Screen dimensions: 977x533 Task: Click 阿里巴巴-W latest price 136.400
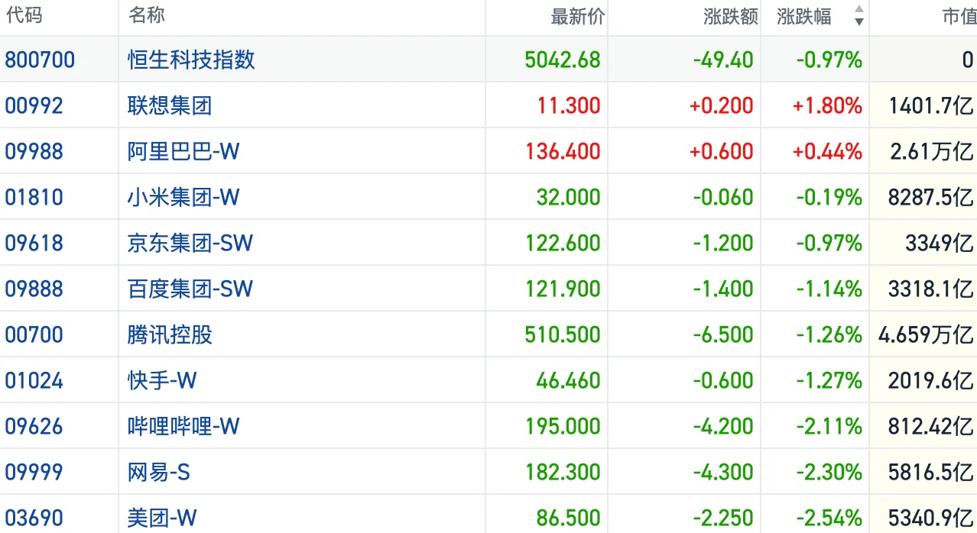point(563,151)
